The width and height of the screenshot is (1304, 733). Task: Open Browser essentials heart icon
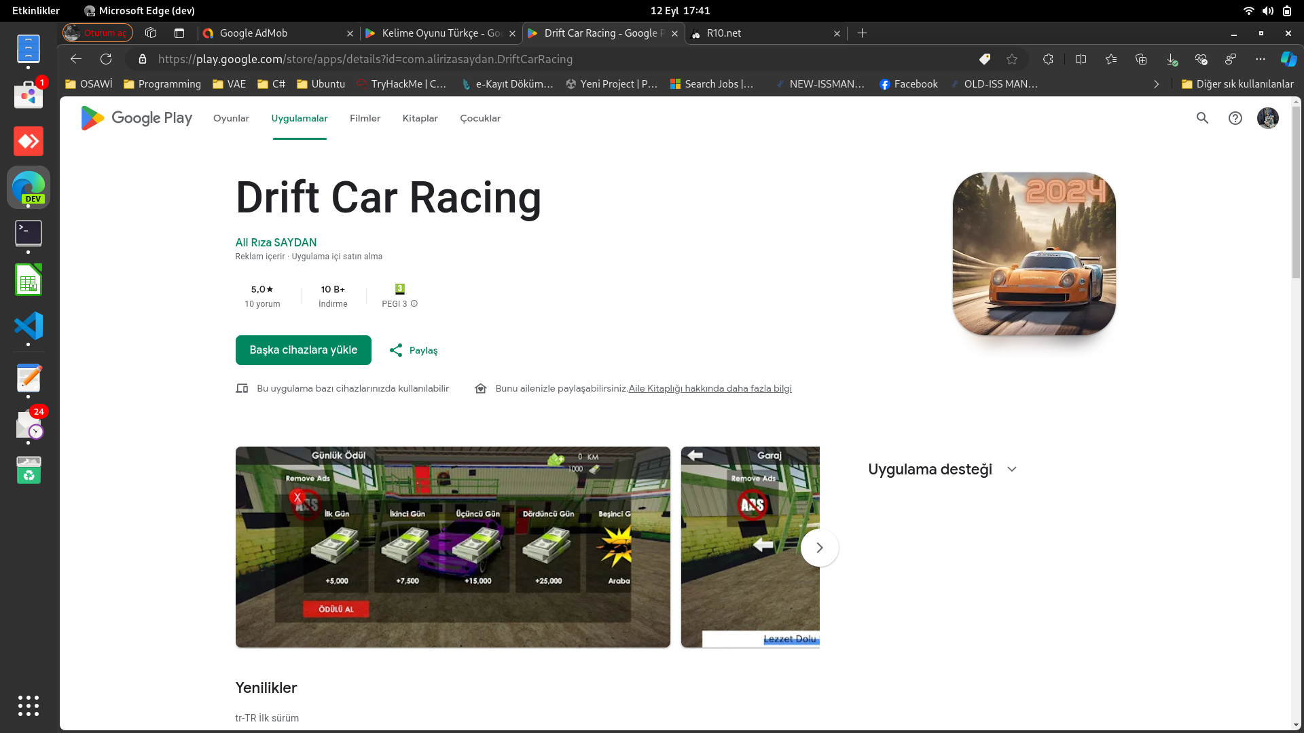pyautogui.click(x=1201, y=59)
